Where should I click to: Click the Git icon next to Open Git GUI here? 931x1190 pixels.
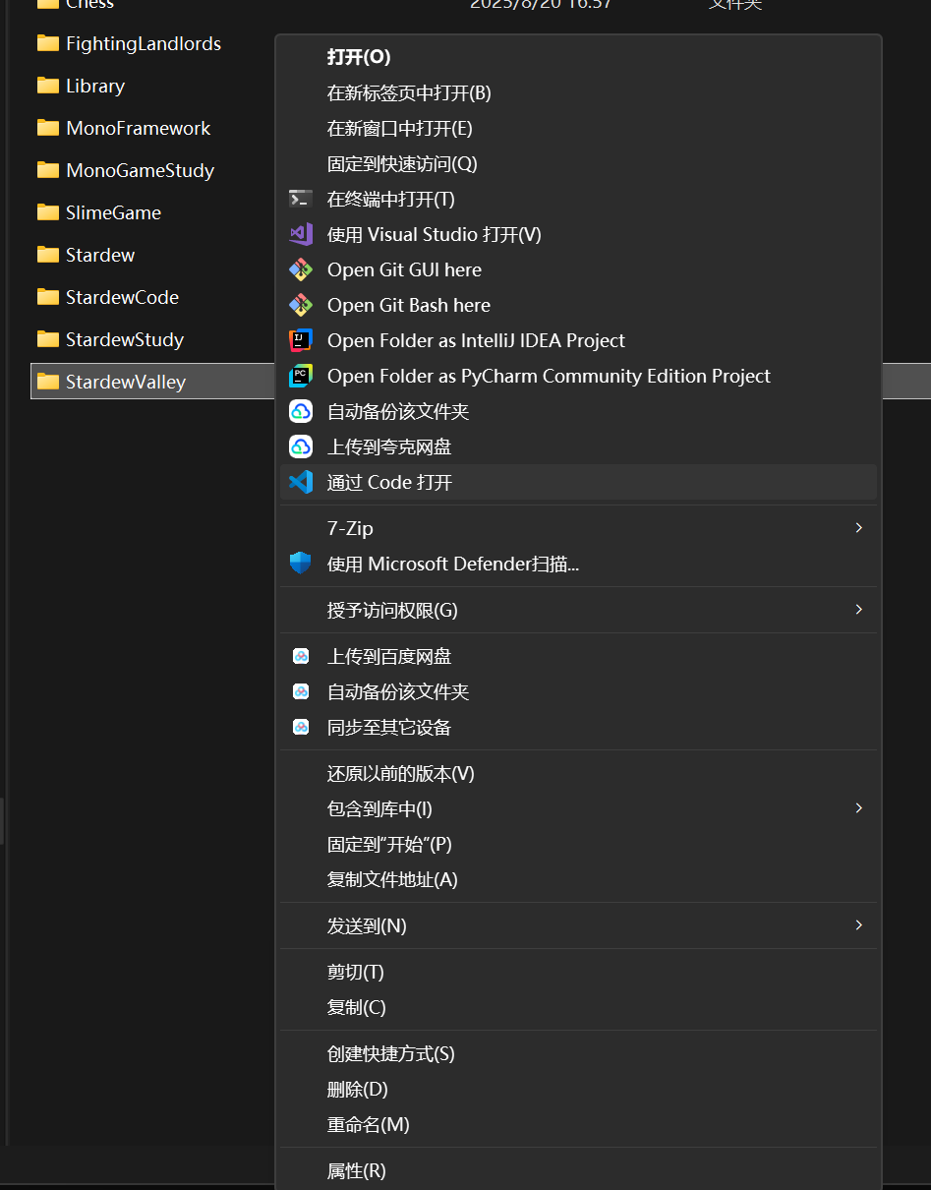point(301,269)
